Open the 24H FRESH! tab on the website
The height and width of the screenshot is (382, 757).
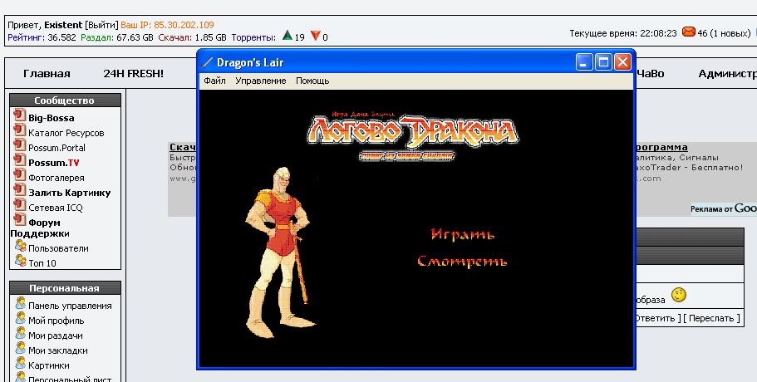(x=133, y=74)
